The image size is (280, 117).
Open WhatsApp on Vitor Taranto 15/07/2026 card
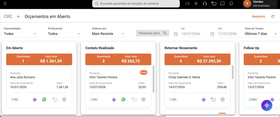pos(123,99)
